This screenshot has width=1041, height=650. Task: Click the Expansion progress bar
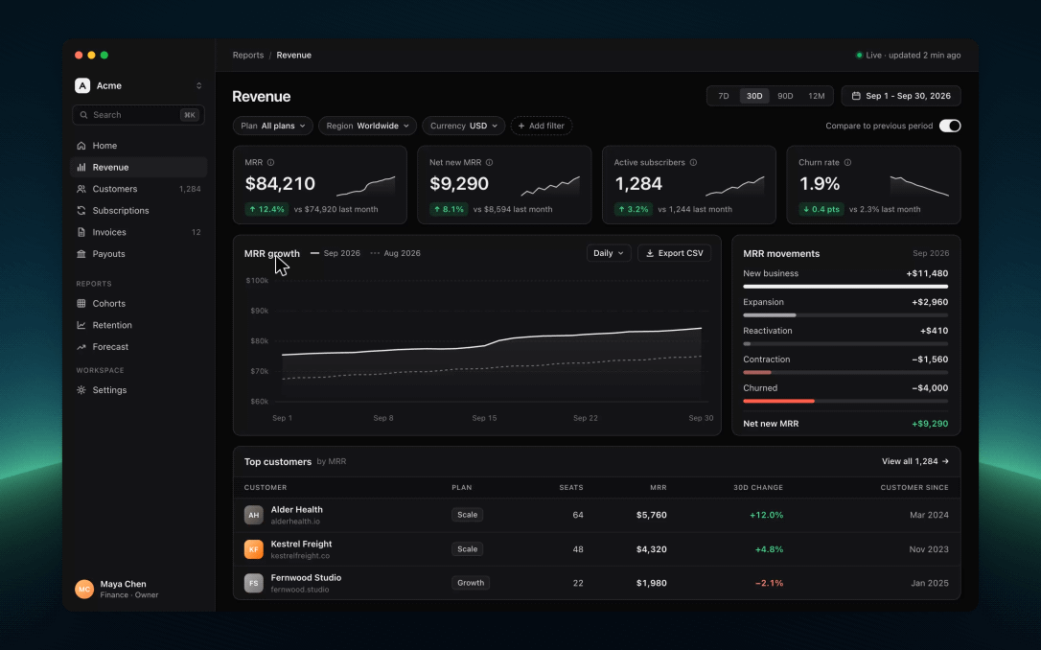coord(845,314)
